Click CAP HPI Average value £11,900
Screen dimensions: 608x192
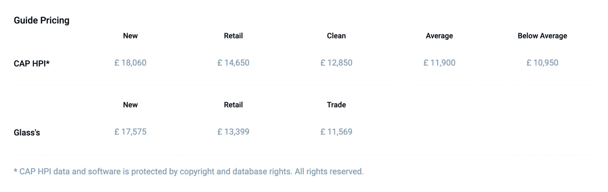(x=439, y=63)
